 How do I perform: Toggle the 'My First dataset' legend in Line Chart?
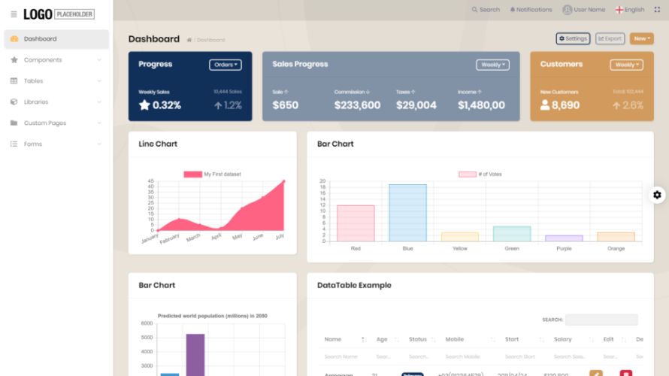click(193, 174)
